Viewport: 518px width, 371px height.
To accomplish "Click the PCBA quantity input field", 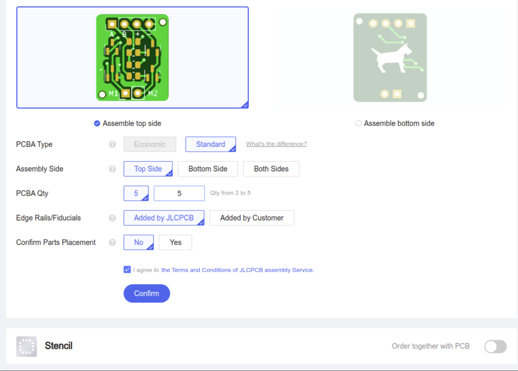I will coord(179,193).
